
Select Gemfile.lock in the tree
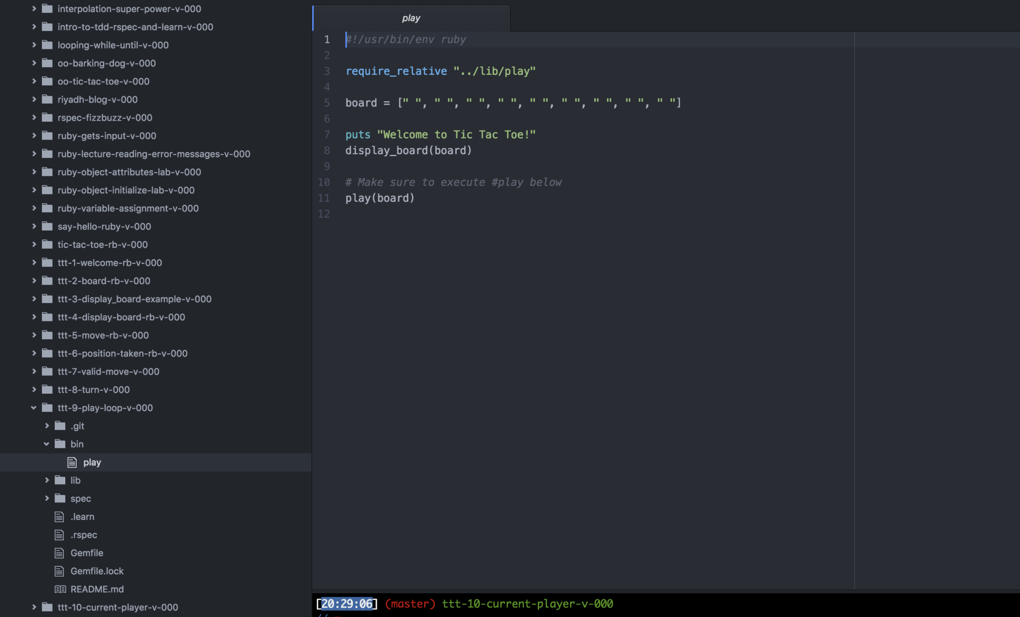point(97,571)
